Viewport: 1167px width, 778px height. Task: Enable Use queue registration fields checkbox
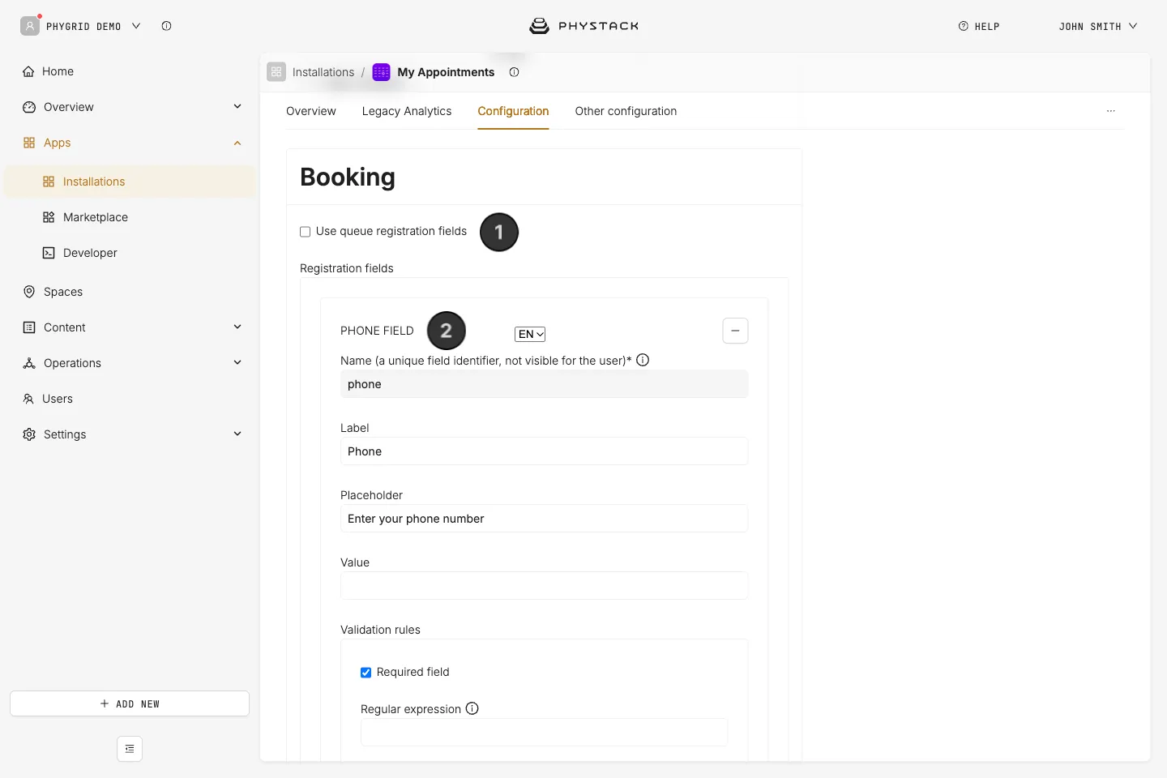pyautogui.click(x=306, y=232)
